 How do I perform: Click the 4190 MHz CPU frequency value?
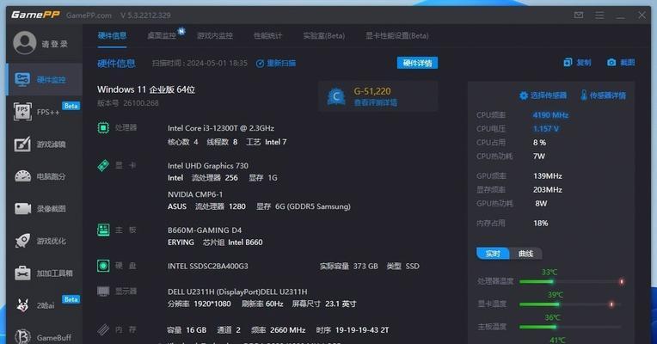tap(550, 114)
